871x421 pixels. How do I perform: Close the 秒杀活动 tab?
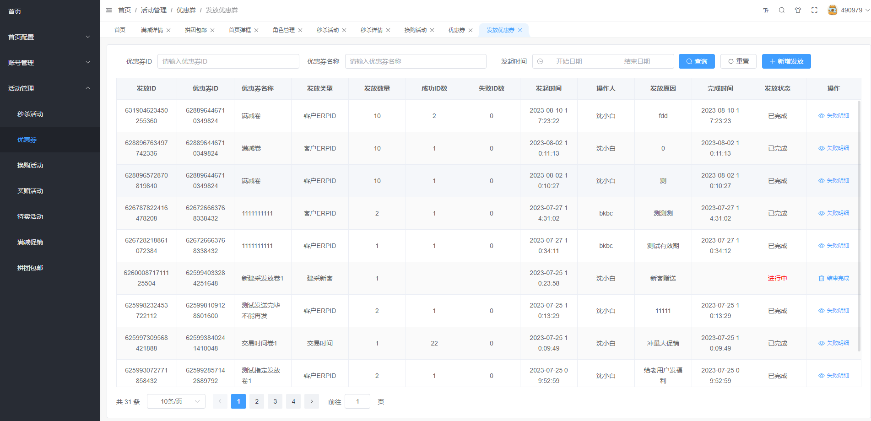tap(344, 30)
